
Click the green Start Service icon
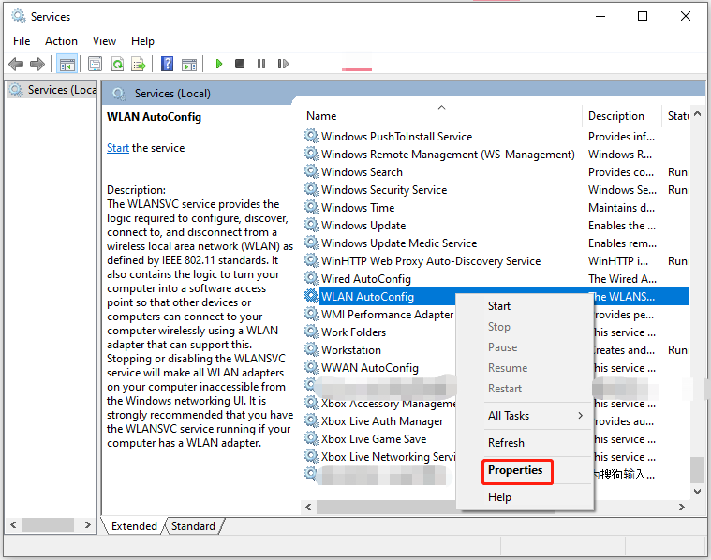[x=219, y=64]
